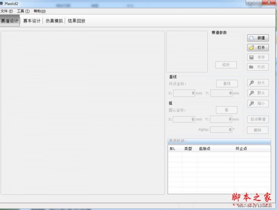Click the magnifier icon on 默认

252,93
